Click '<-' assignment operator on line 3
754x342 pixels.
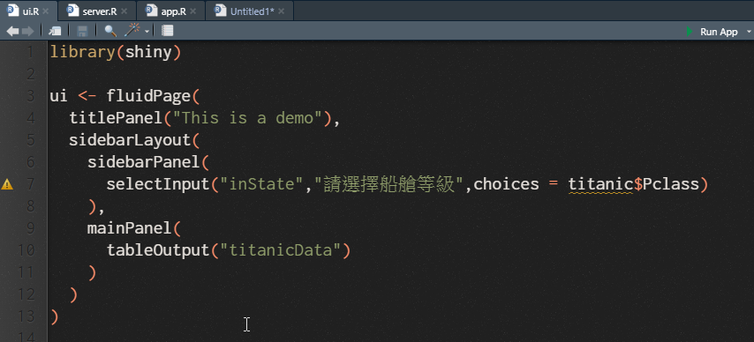[x=87, y=96]
